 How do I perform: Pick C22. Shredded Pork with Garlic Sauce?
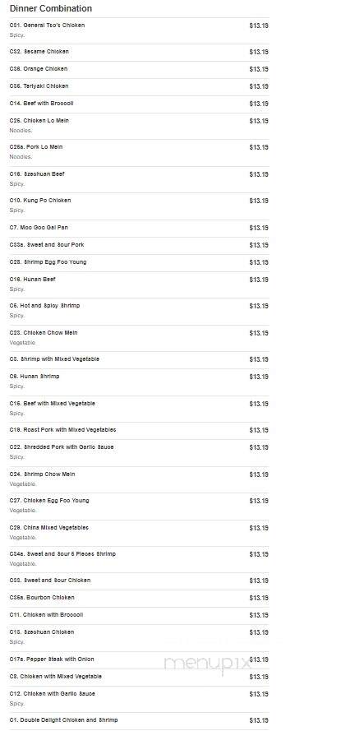(140, 453)
